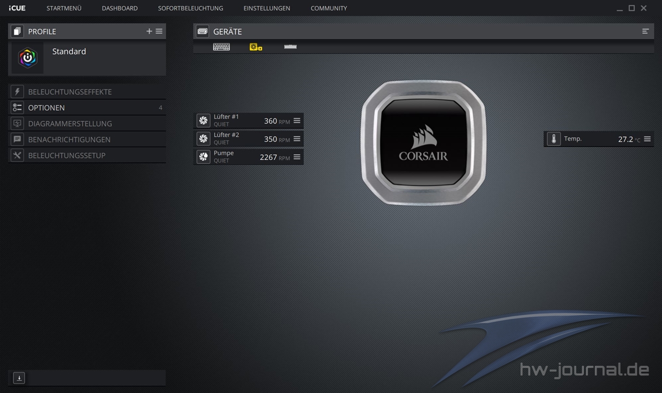Image resolution: width=662 pixels, height=393 pixels.
Task: Add a new profile with plus icon
Action: pos(149,31)
